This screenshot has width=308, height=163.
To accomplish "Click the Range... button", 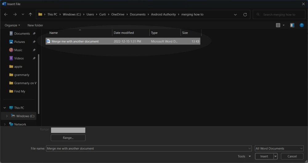I will (x=68, y=138).
